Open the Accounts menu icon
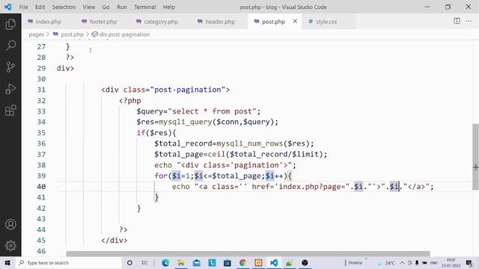Screen dimensions: 479x269 pos(10,224)
